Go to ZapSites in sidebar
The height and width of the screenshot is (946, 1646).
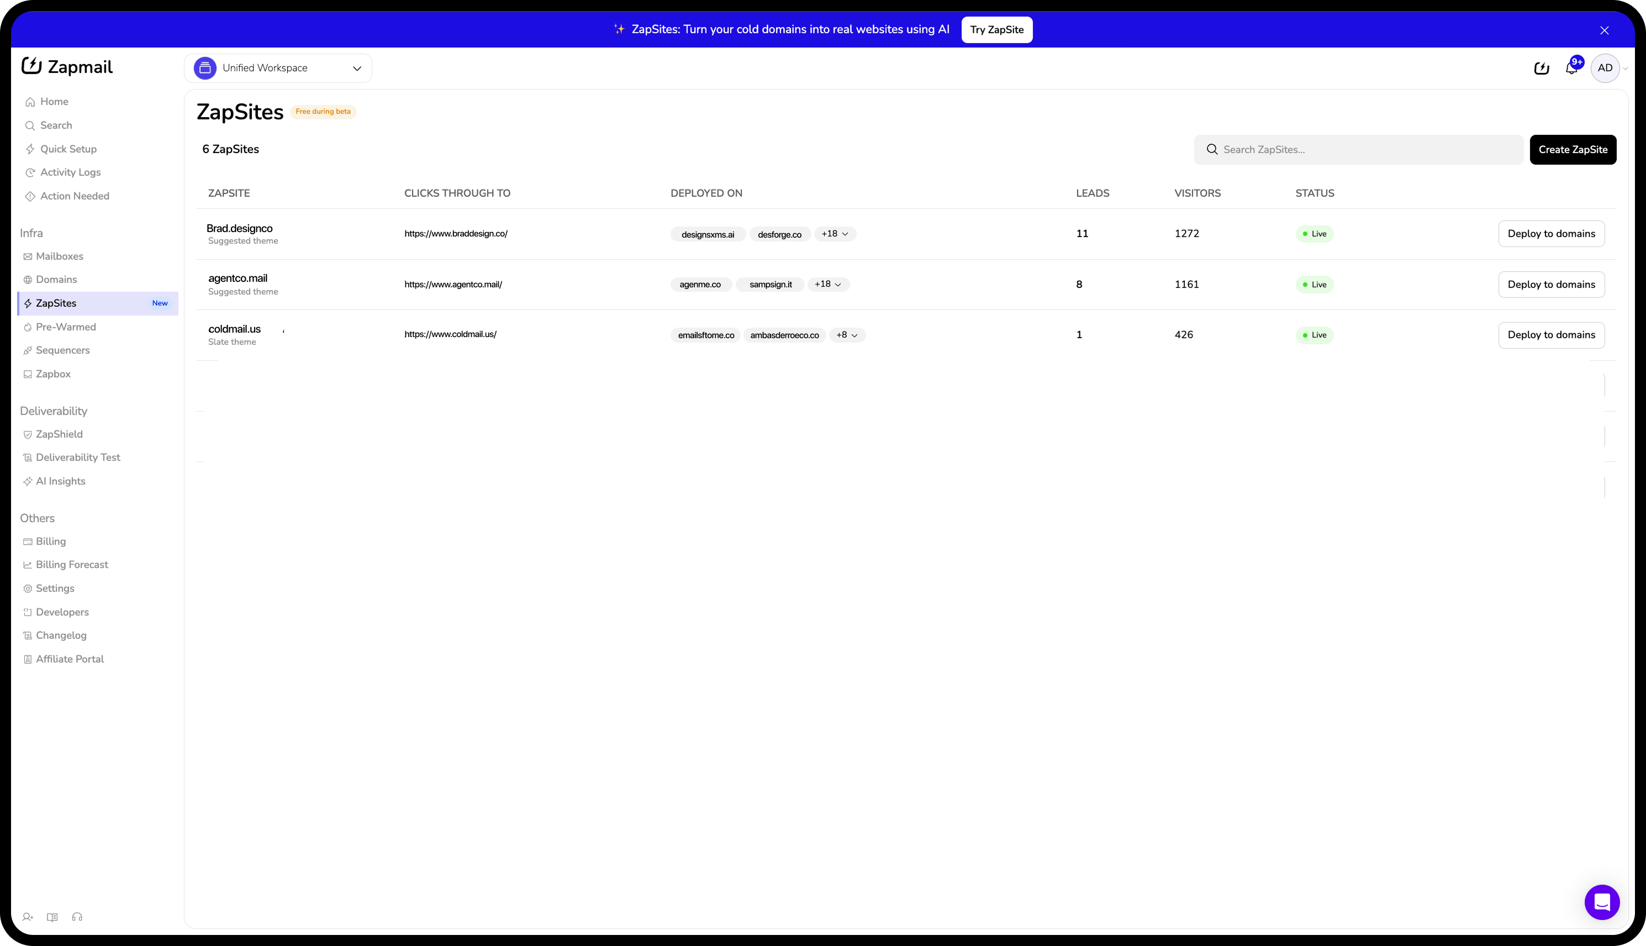point(97,303)
